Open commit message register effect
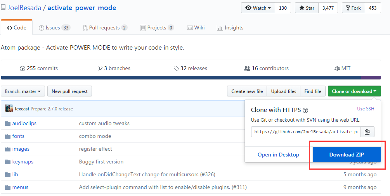Image resolution: width=390 pixels, height=196 pixels. point(95,149)
